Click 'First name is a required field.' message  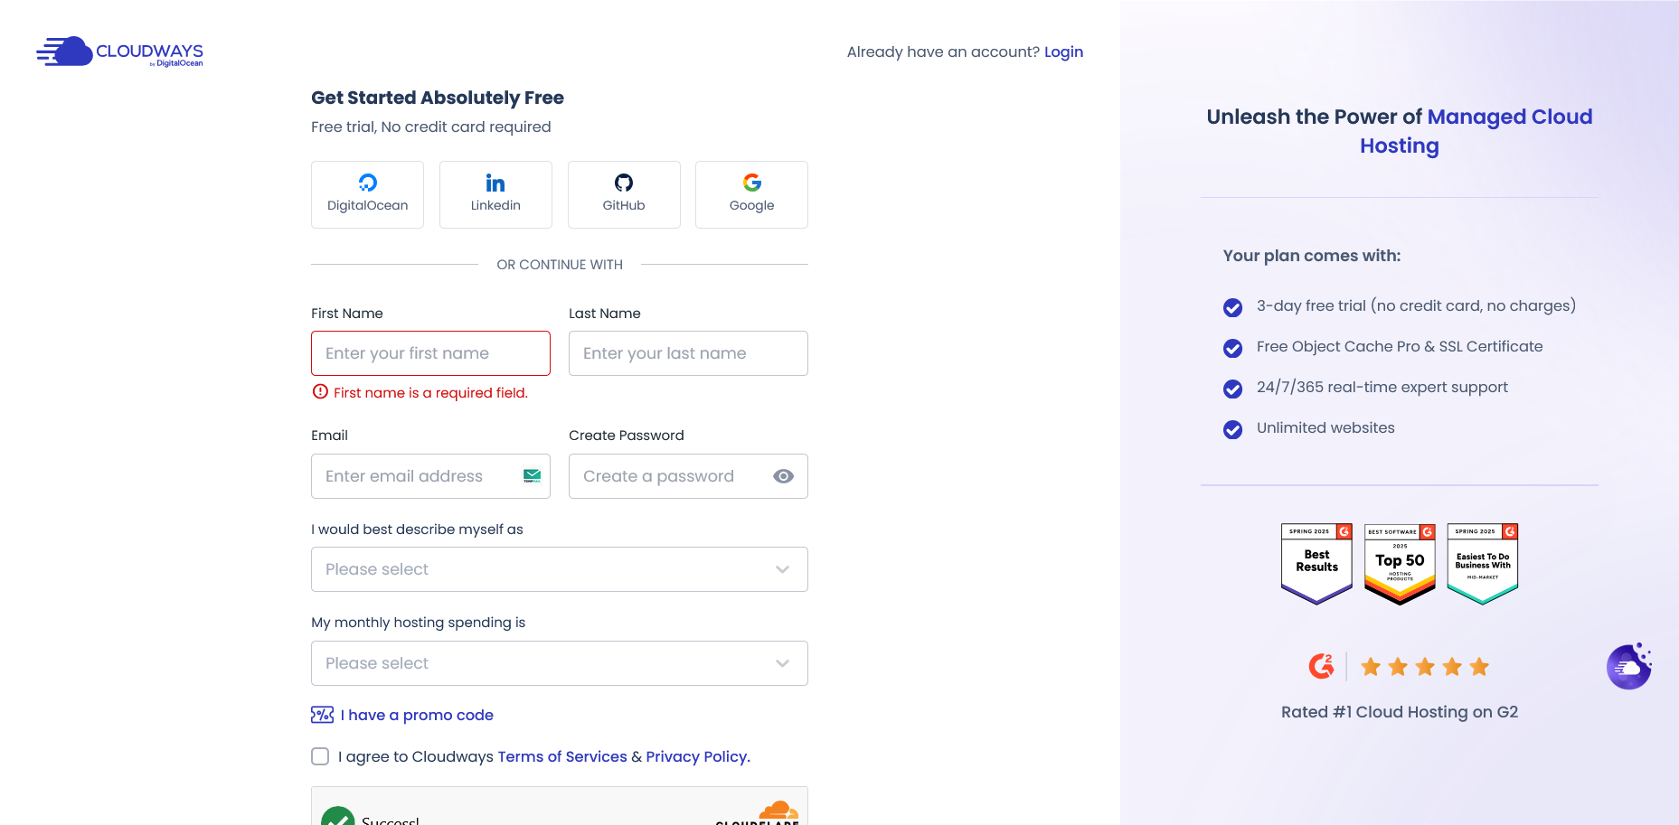point(430,392)
